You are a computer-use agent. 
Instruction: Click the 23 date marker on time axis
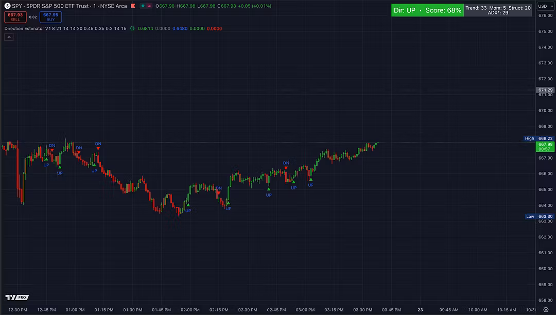tap(420, 310)
